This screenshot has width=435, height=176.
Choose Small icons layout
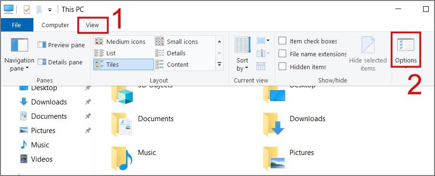[x=176, y=41]
